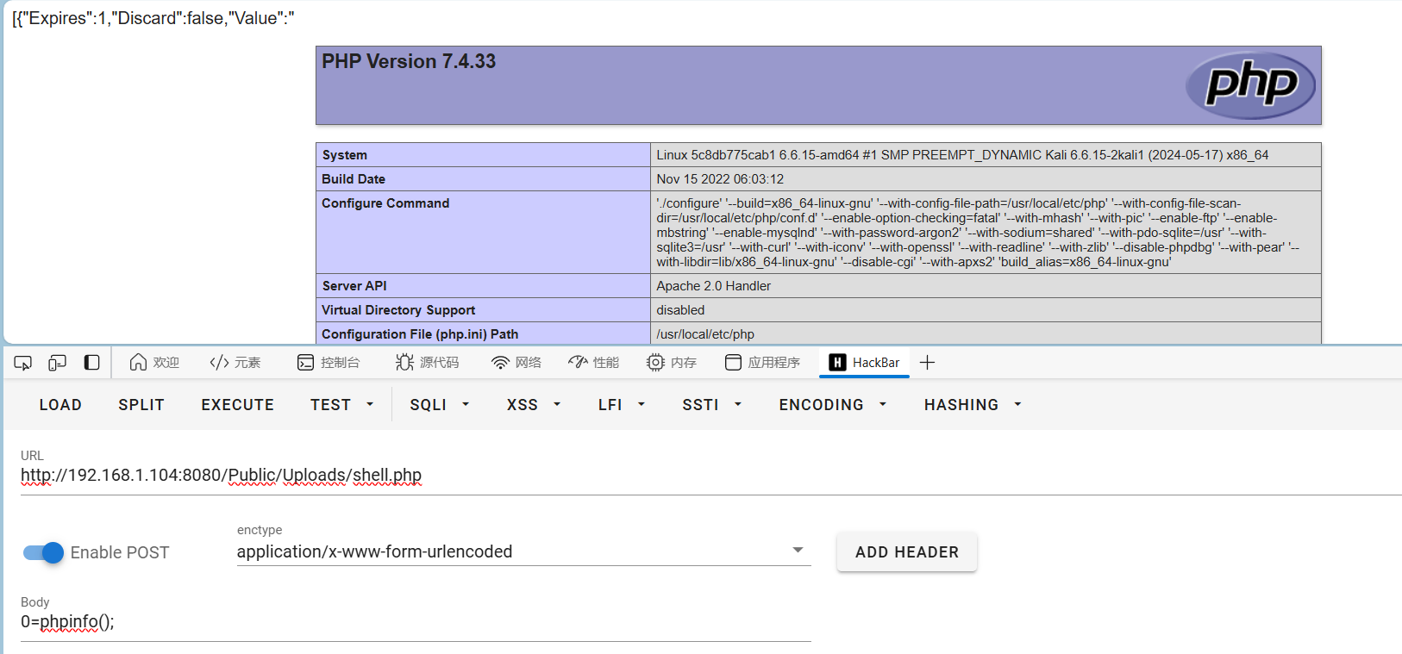Select the System row label
This screenshot has width=1402, height=654.
pos(345,155)
